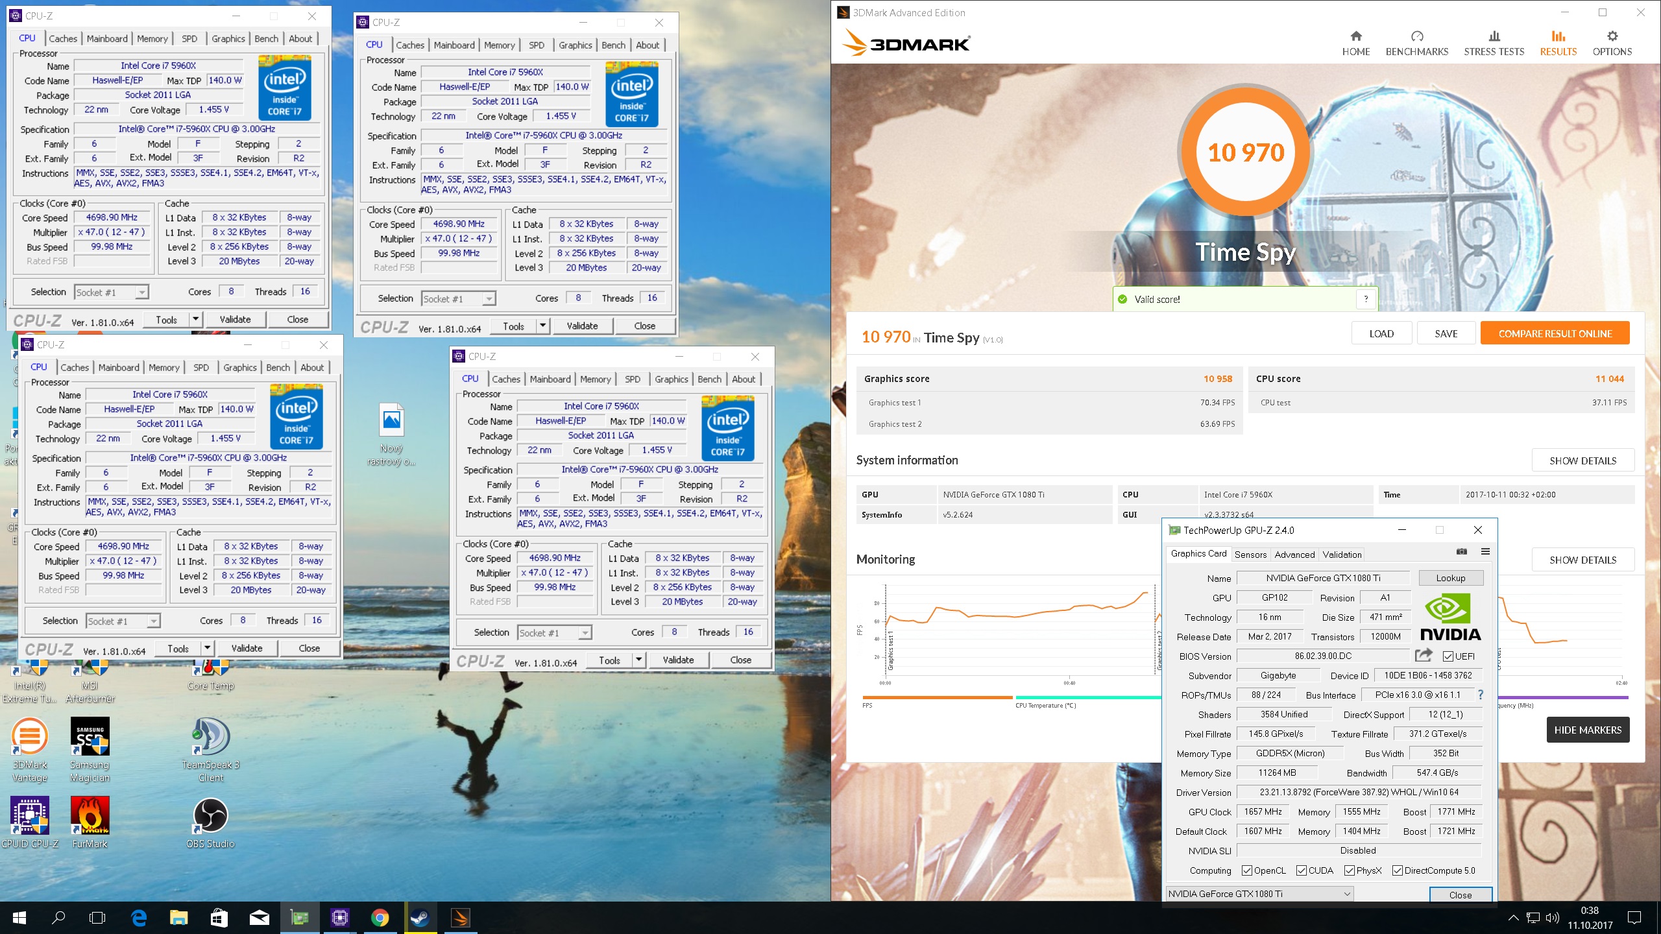Open OBS Studio desktop icon
Viewport: 1661px width, 934px height.
211,822
